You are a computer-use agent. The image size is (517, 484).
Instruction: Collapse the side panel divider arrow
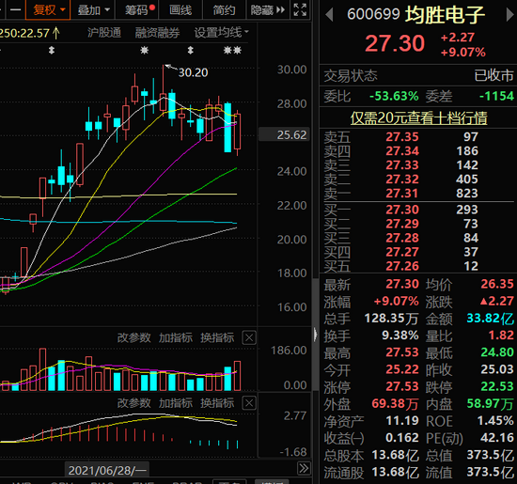coord(315,334)
